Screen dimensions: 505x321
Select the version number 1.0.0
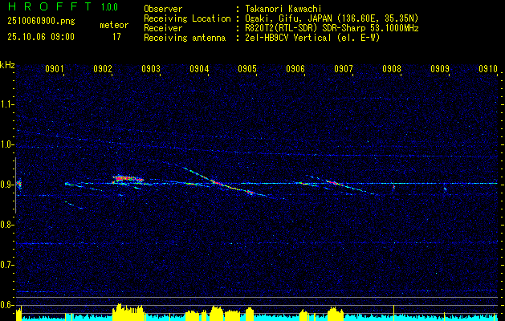(109, 7)
